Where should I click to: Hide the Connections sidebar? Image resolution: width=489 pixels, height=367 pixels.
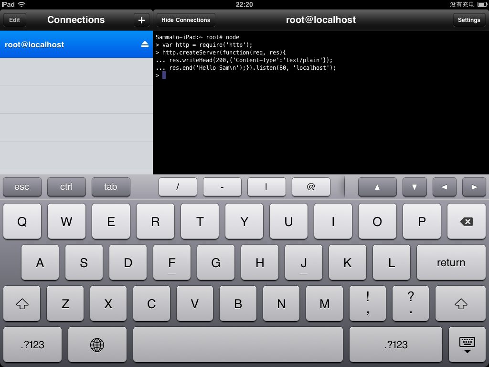click(185, 20)
